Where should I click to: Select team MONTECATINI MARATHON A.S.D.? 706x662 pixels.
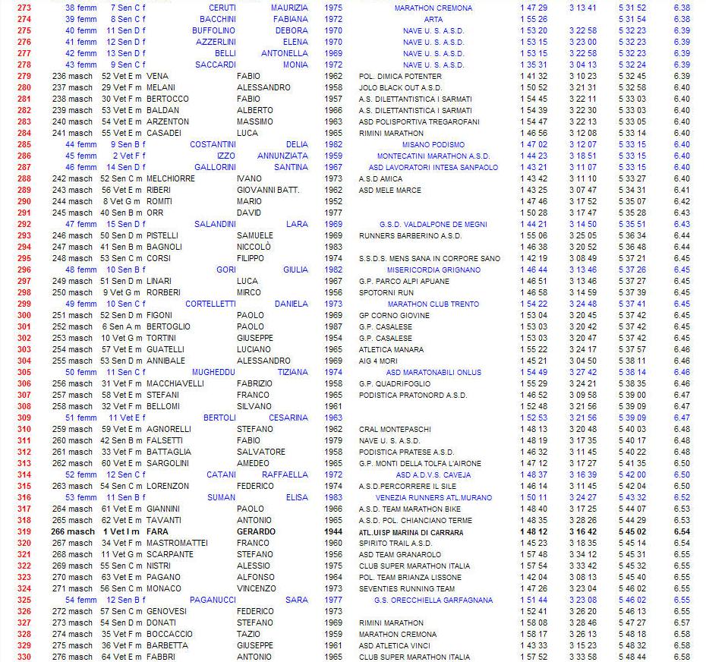click(x=433, y=156)
